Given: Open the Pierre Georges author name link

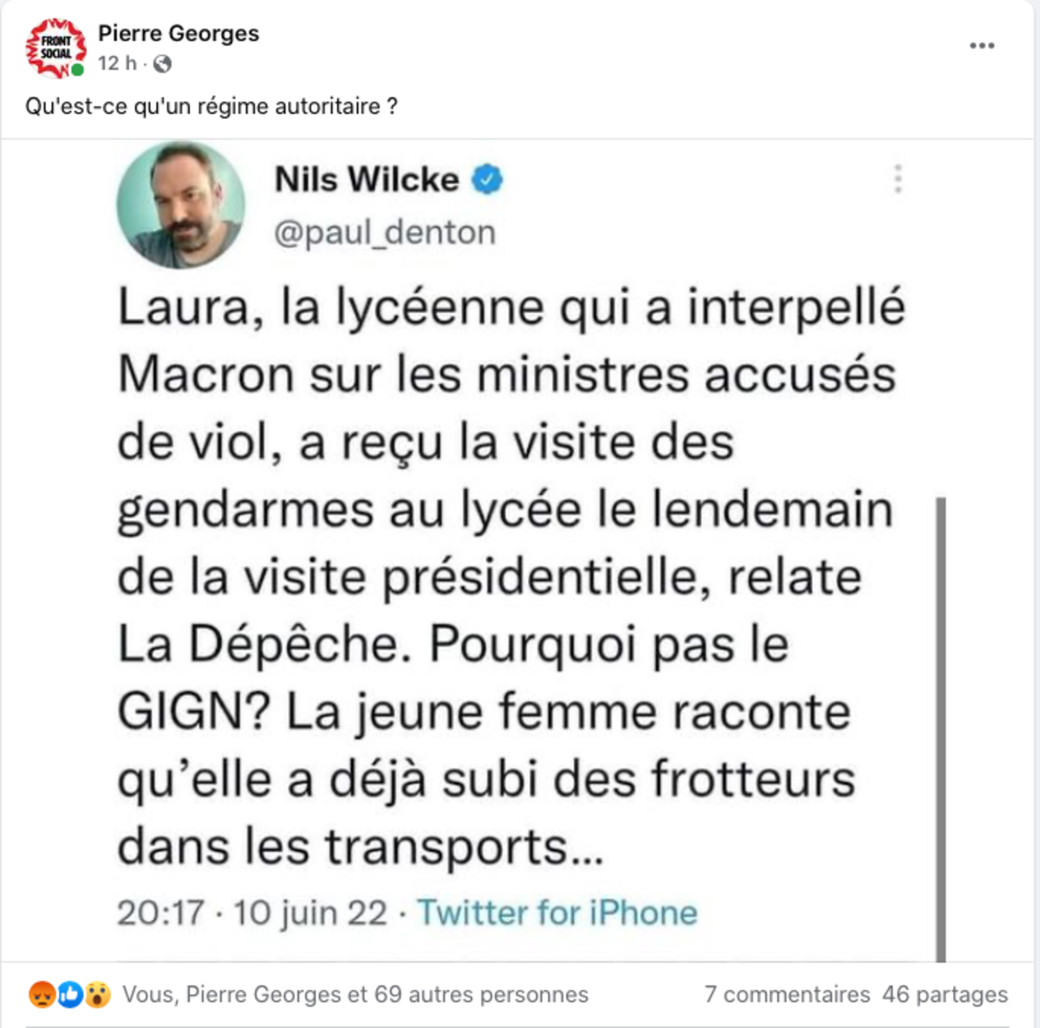Looking at the screenshot, I should (x=179, y=33).
